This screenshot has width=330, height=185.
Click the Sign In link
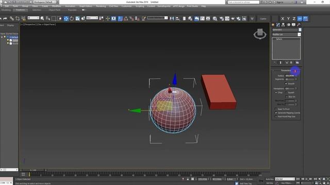point(280,2)
